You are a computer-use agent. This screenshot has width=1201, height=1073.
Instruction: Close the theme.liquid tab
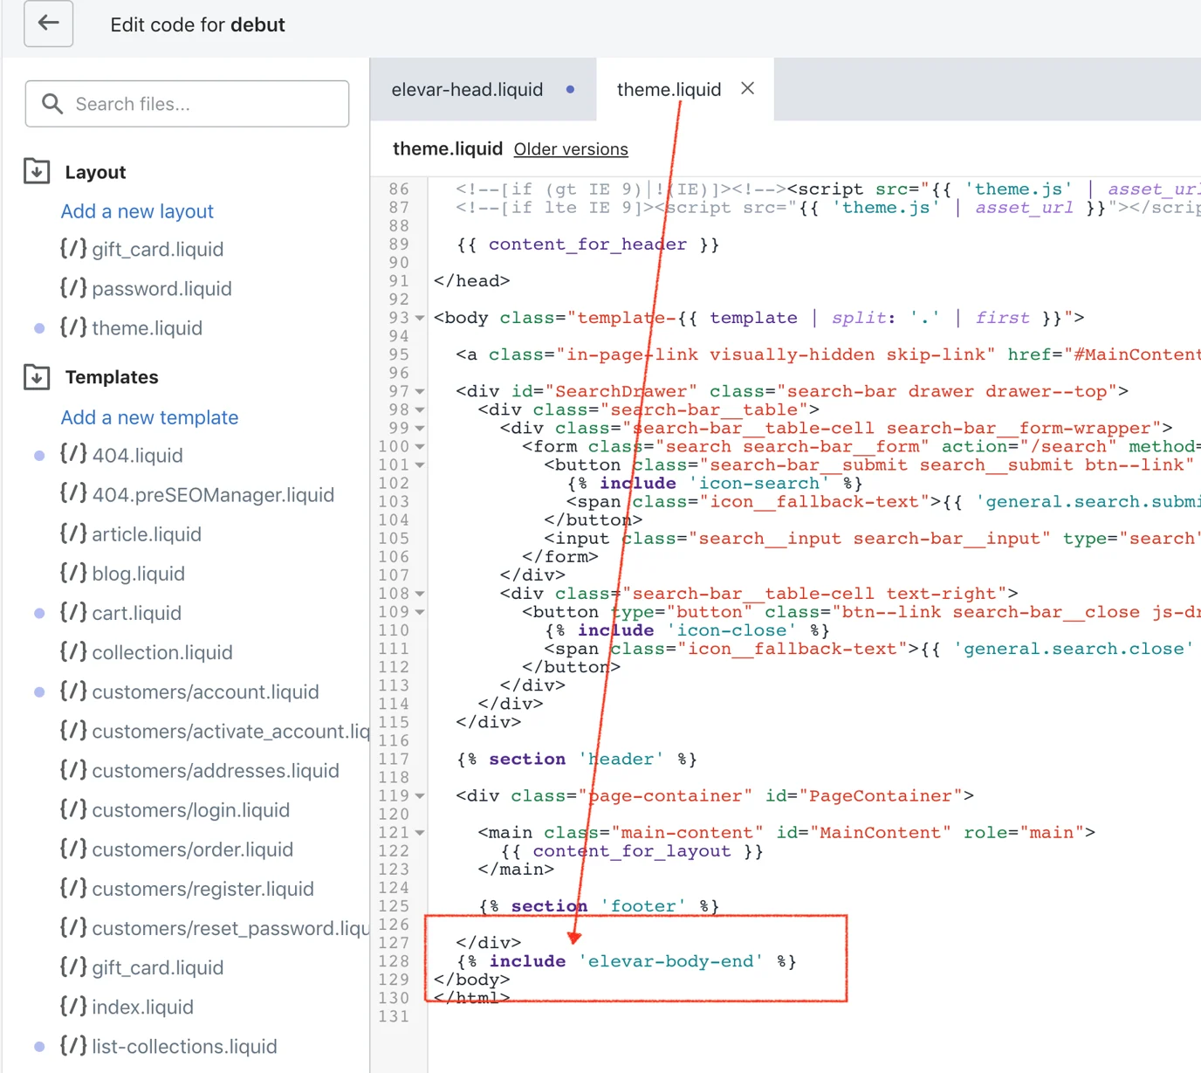[748, 88]
